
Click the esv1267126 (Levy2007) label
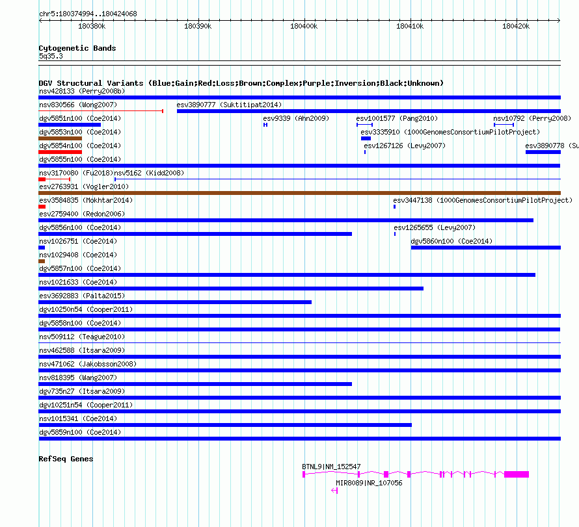405,146
